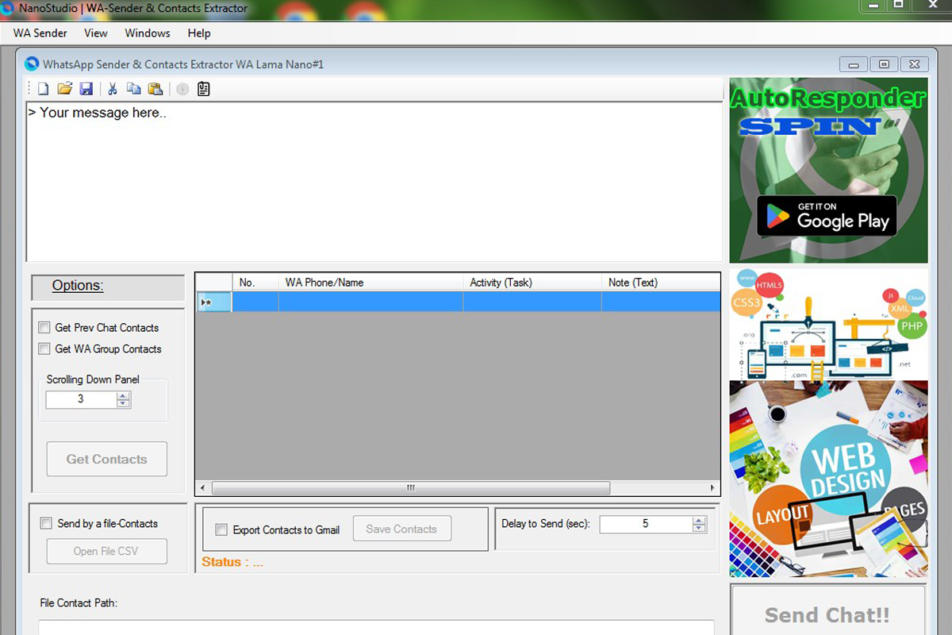
Task: Copy text using the copy icon
Action: (134, 89)
